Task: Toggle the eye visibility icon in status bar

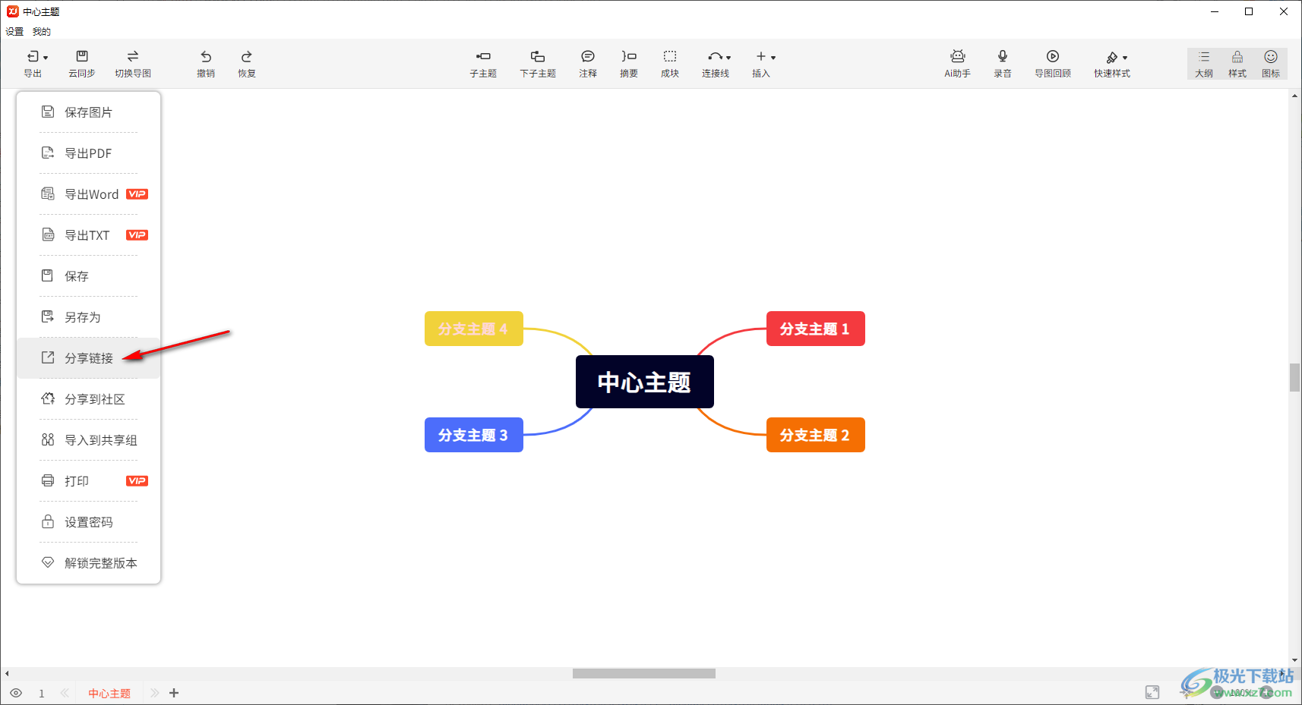Action: coord(16,693)
